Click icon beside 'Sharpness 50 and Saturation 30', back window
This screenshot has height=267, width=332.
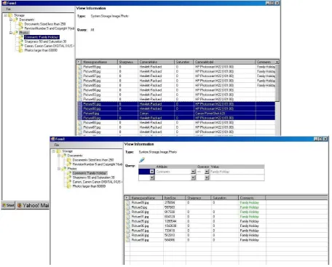pyautogui.click(x=21, y=41)
